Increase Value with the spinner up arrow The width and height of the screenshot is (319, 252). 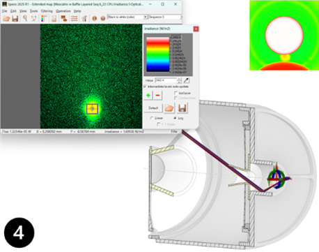point(179,79)
